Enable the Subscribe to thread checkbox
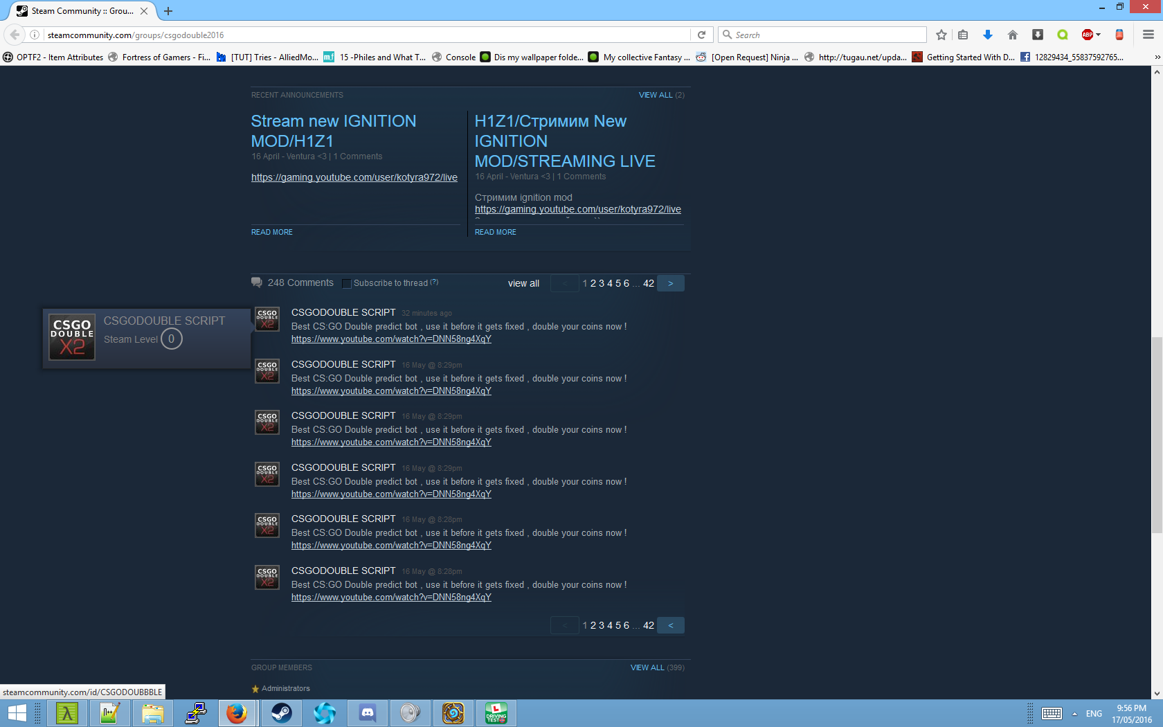Screen dimensions: 1163x727 [x=347, y=283]
